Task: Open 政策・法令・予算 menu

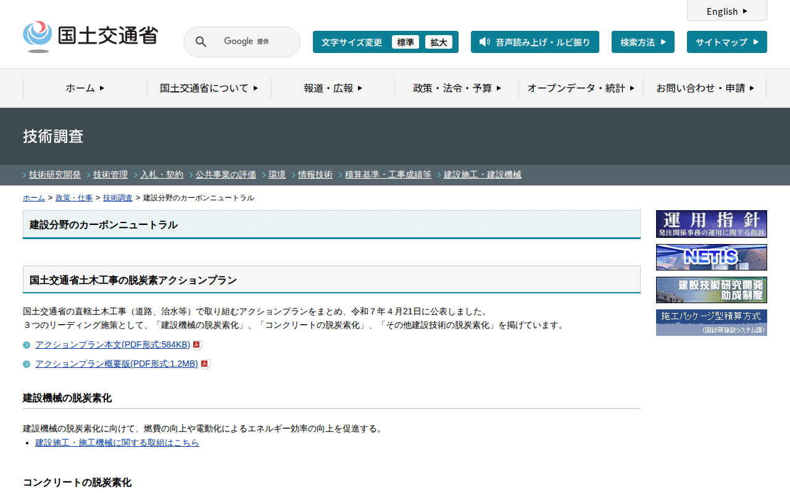Action: pyautogui.click(x=457, y=88)
